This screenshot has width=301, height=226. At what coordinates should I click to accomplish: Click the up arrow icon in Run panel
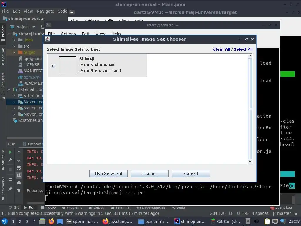[19, 152]
